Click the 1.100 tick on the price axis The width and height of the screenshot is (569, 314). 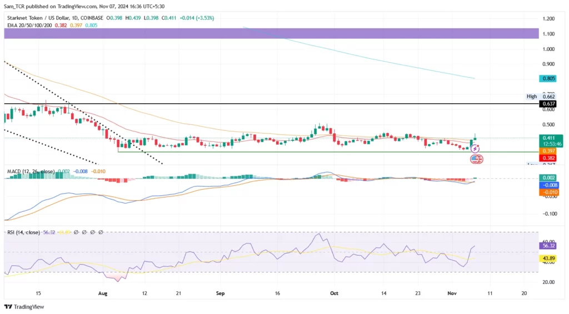[548, 34]
